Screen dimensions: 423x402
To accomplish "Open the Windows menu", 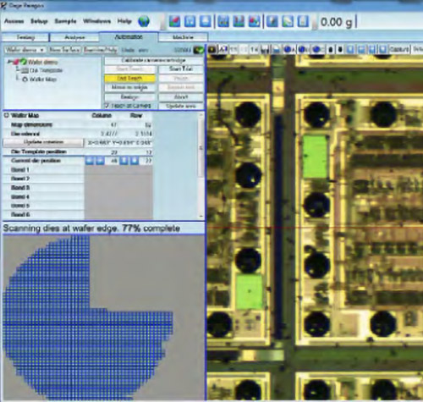I will [96, 21].
